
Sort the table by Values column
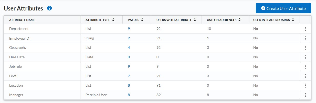point(142,20)
